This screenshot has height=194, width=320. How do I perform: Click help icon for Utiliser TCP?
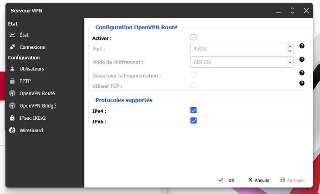302,83
